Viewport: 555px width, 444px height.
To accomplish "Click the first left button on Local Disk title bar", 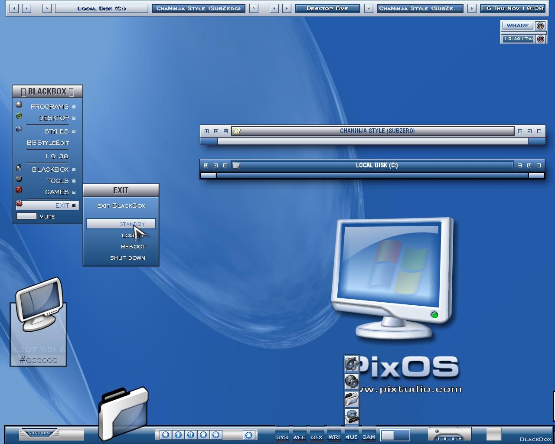I will (x=206, y=165).
